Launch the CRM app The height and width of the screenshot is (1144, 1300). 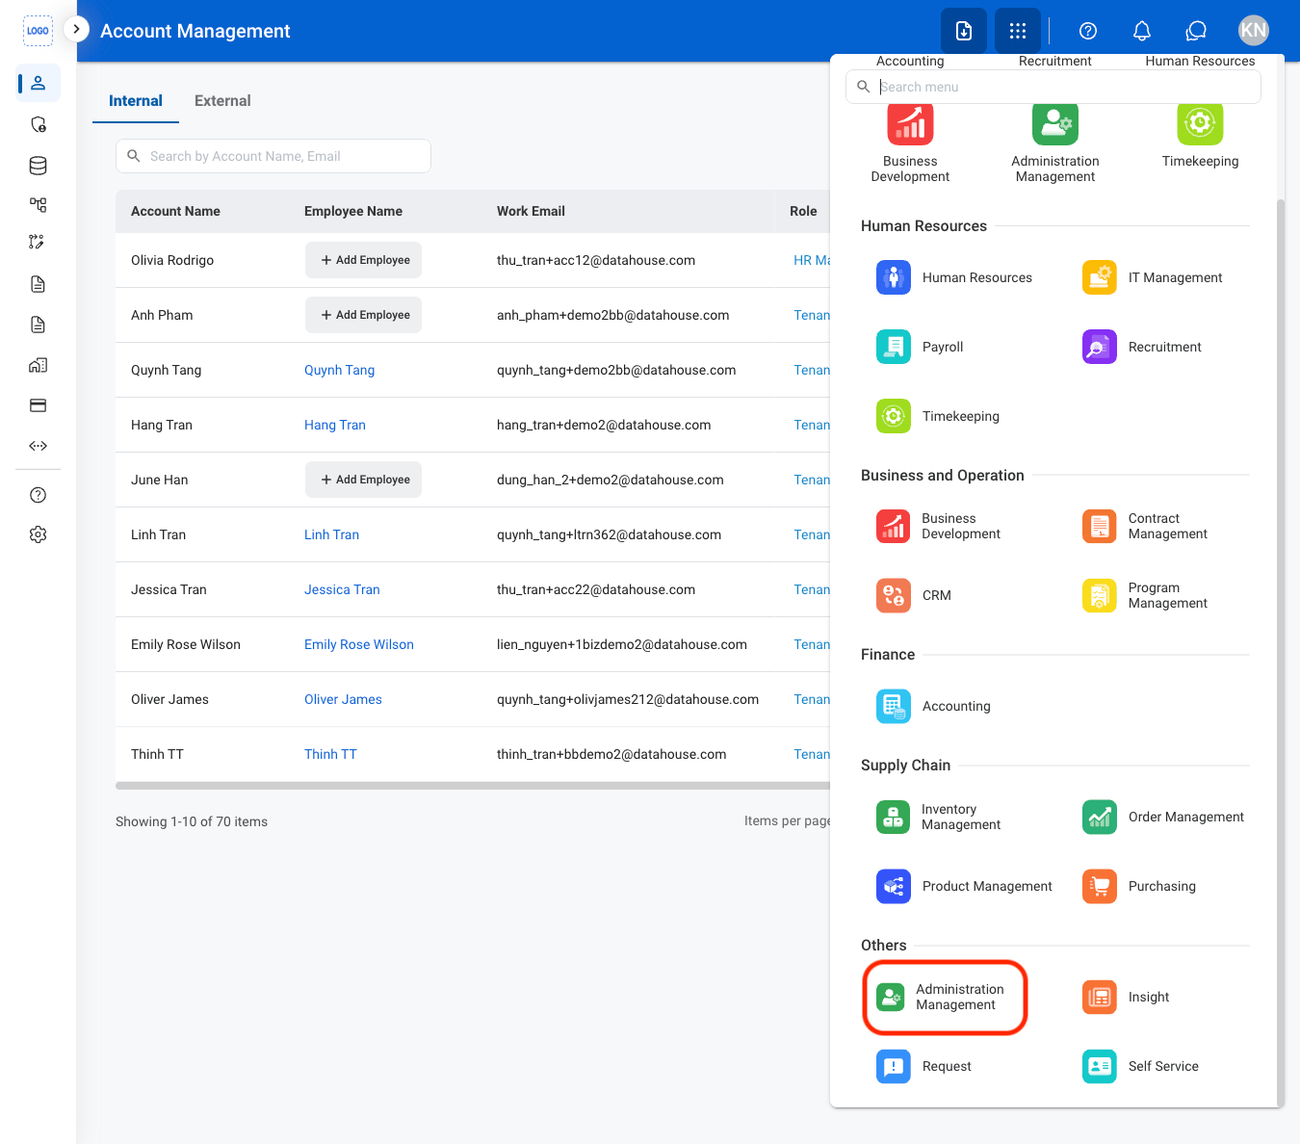click(x=914, y=595)
